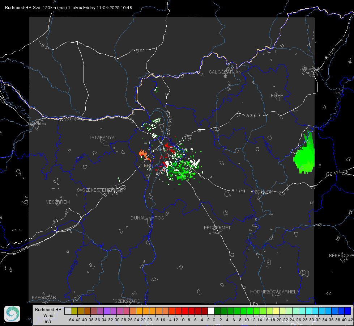
Task: Click the '0' value under the legend
Action: (214, 320)
